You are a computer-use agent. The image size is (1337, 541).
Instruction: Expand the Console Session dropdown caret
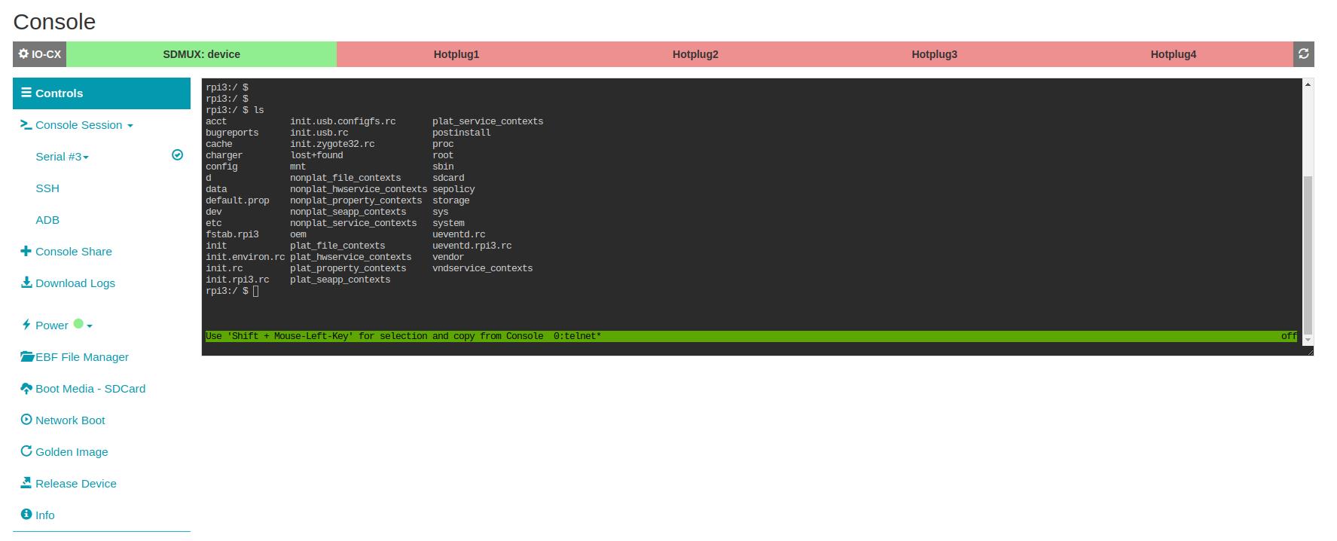click(x=130, y=126)
